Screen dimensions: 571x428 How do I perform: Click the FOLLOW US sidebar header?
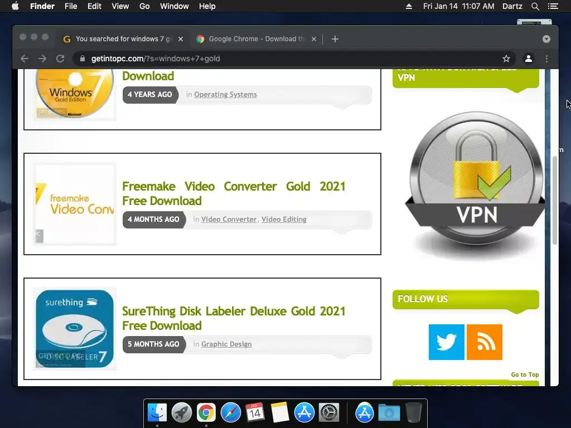coord(466,299)
